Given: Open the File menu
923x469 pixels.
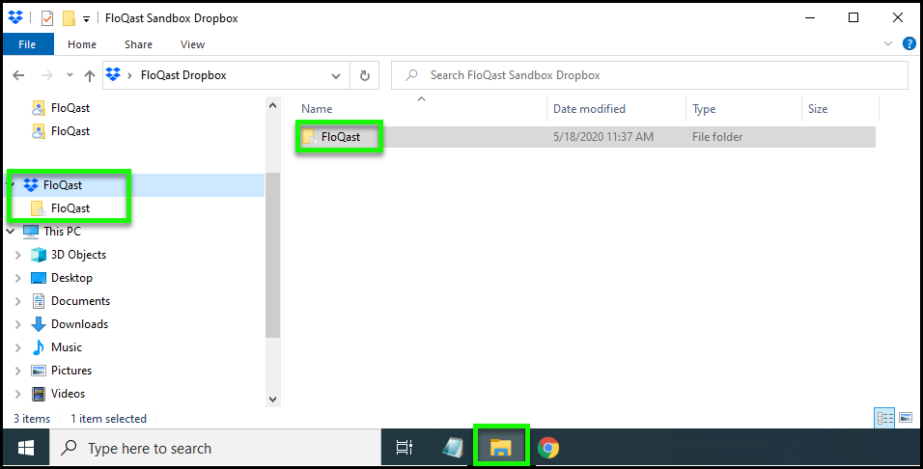Looking at the screenshot, I should (x=27, y=44).
